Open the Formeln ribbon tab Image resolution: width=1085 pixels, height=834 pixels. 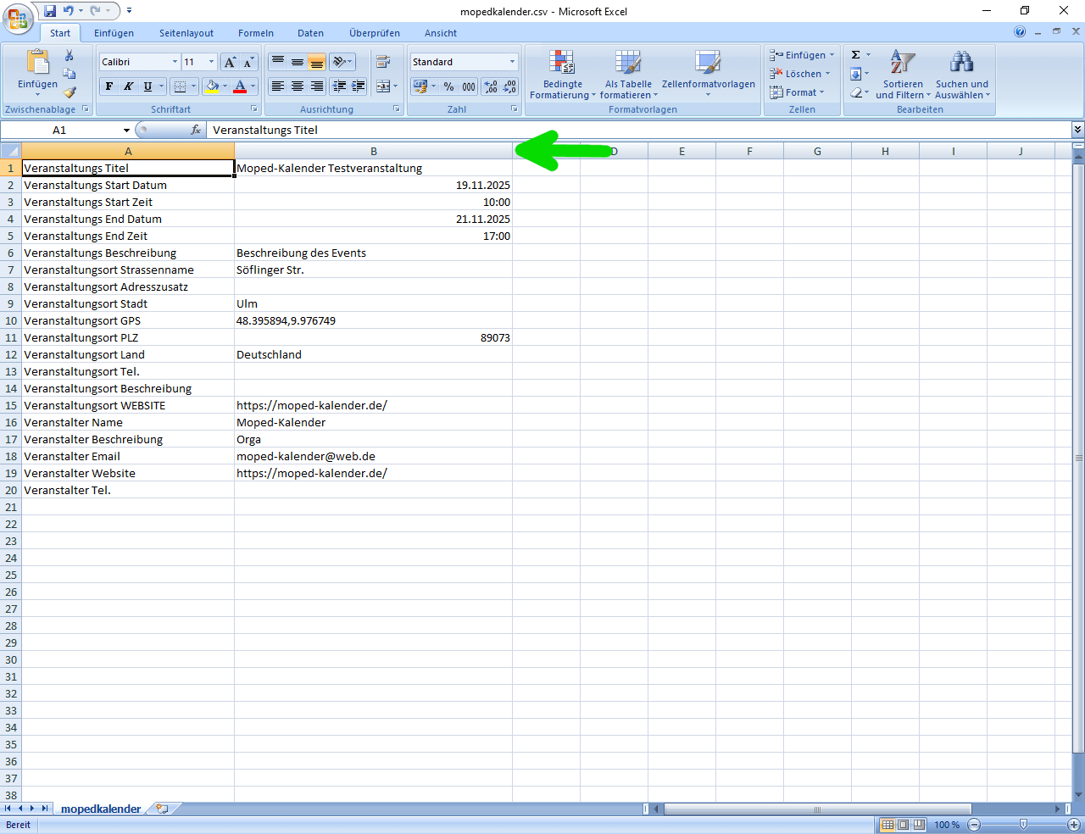click(x=255, y=33)
